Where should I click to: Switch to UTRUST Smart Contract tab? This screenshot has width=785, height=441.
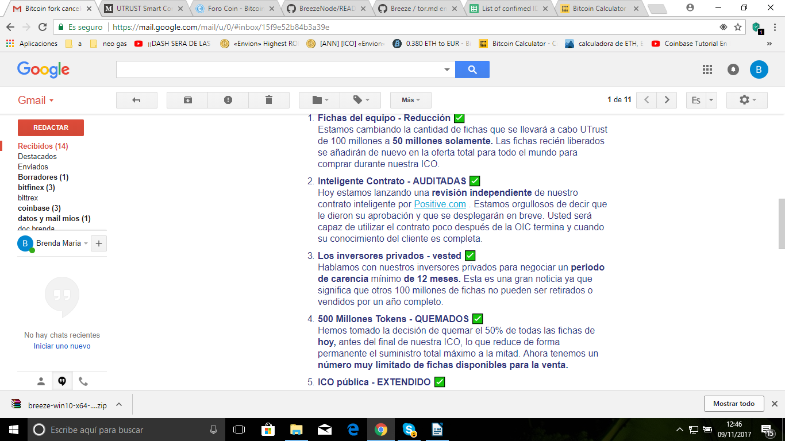click(144, 9)
